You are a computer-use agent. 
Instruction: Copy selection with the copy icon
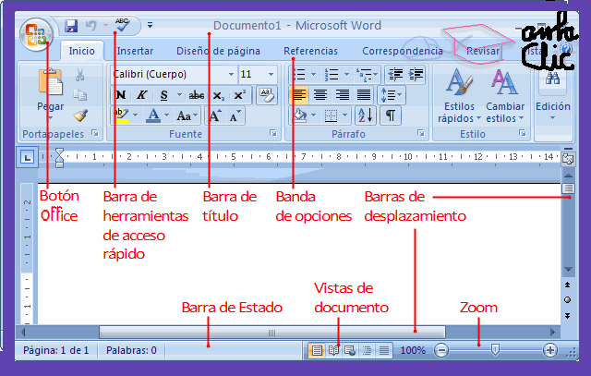pos(79,94)
